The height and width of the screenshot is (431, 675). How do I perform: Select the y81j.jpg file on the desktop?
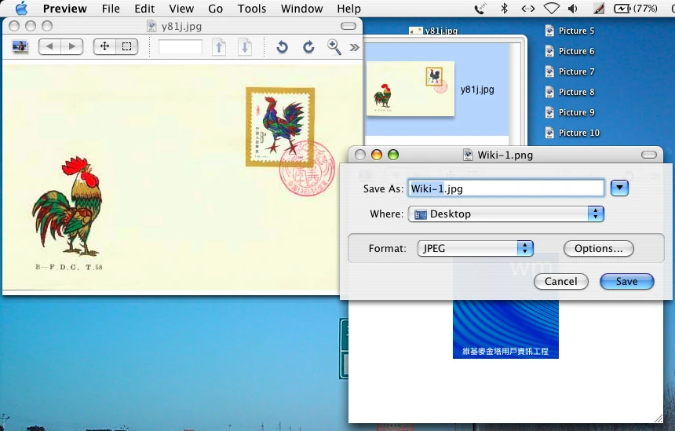coord(433,31)
